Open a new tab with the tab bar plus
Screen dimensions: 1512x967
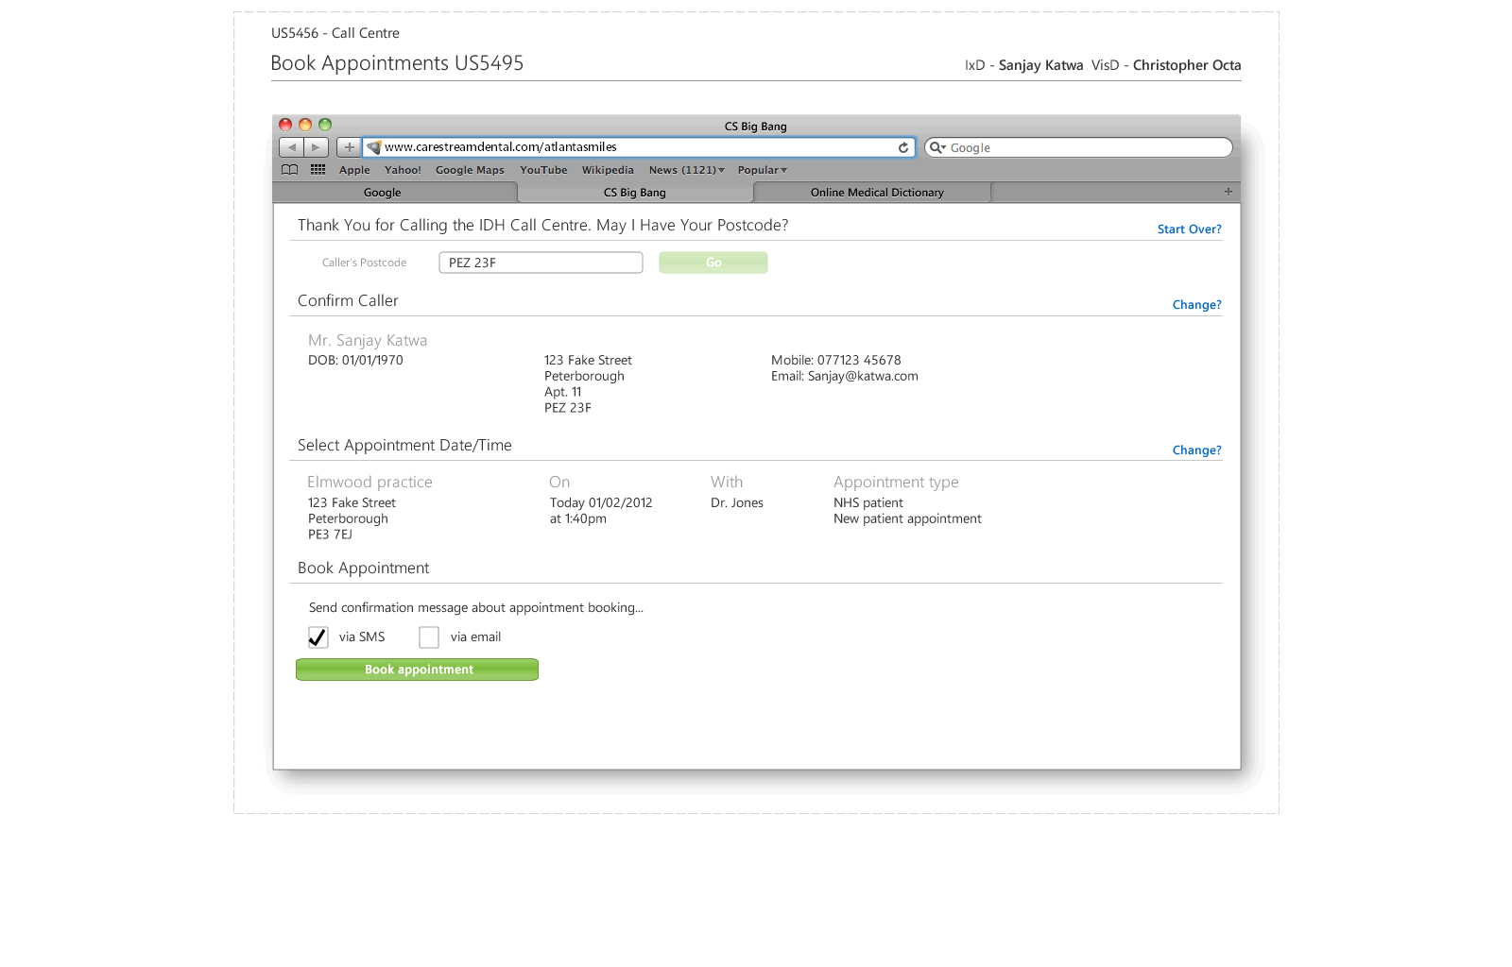coord(1228,192)
